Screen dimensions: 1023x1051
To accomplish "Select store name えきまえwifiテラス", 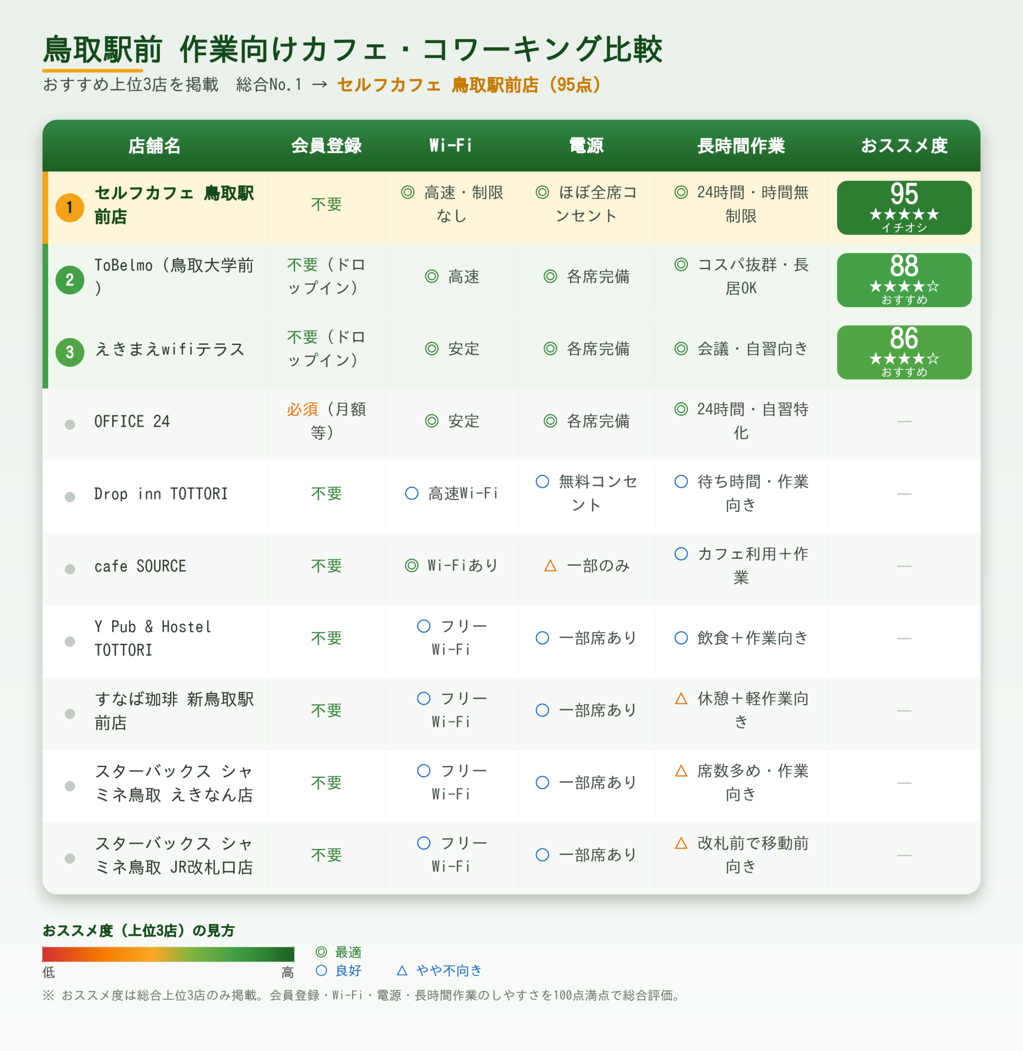I will pyautogui.click(x=170, y=349).
